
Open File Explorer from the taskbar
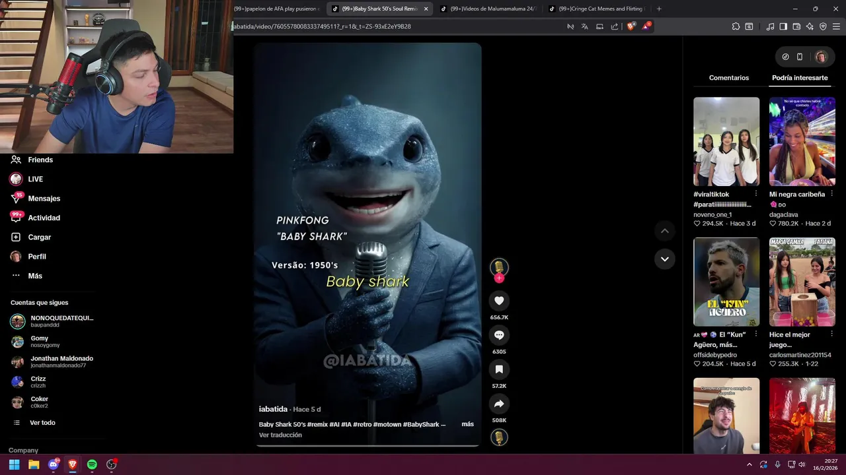click(x=34, y=464)
